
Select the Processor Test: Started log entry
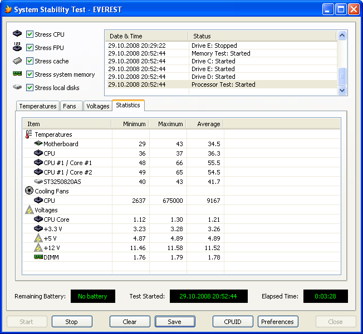pos(223,84)
